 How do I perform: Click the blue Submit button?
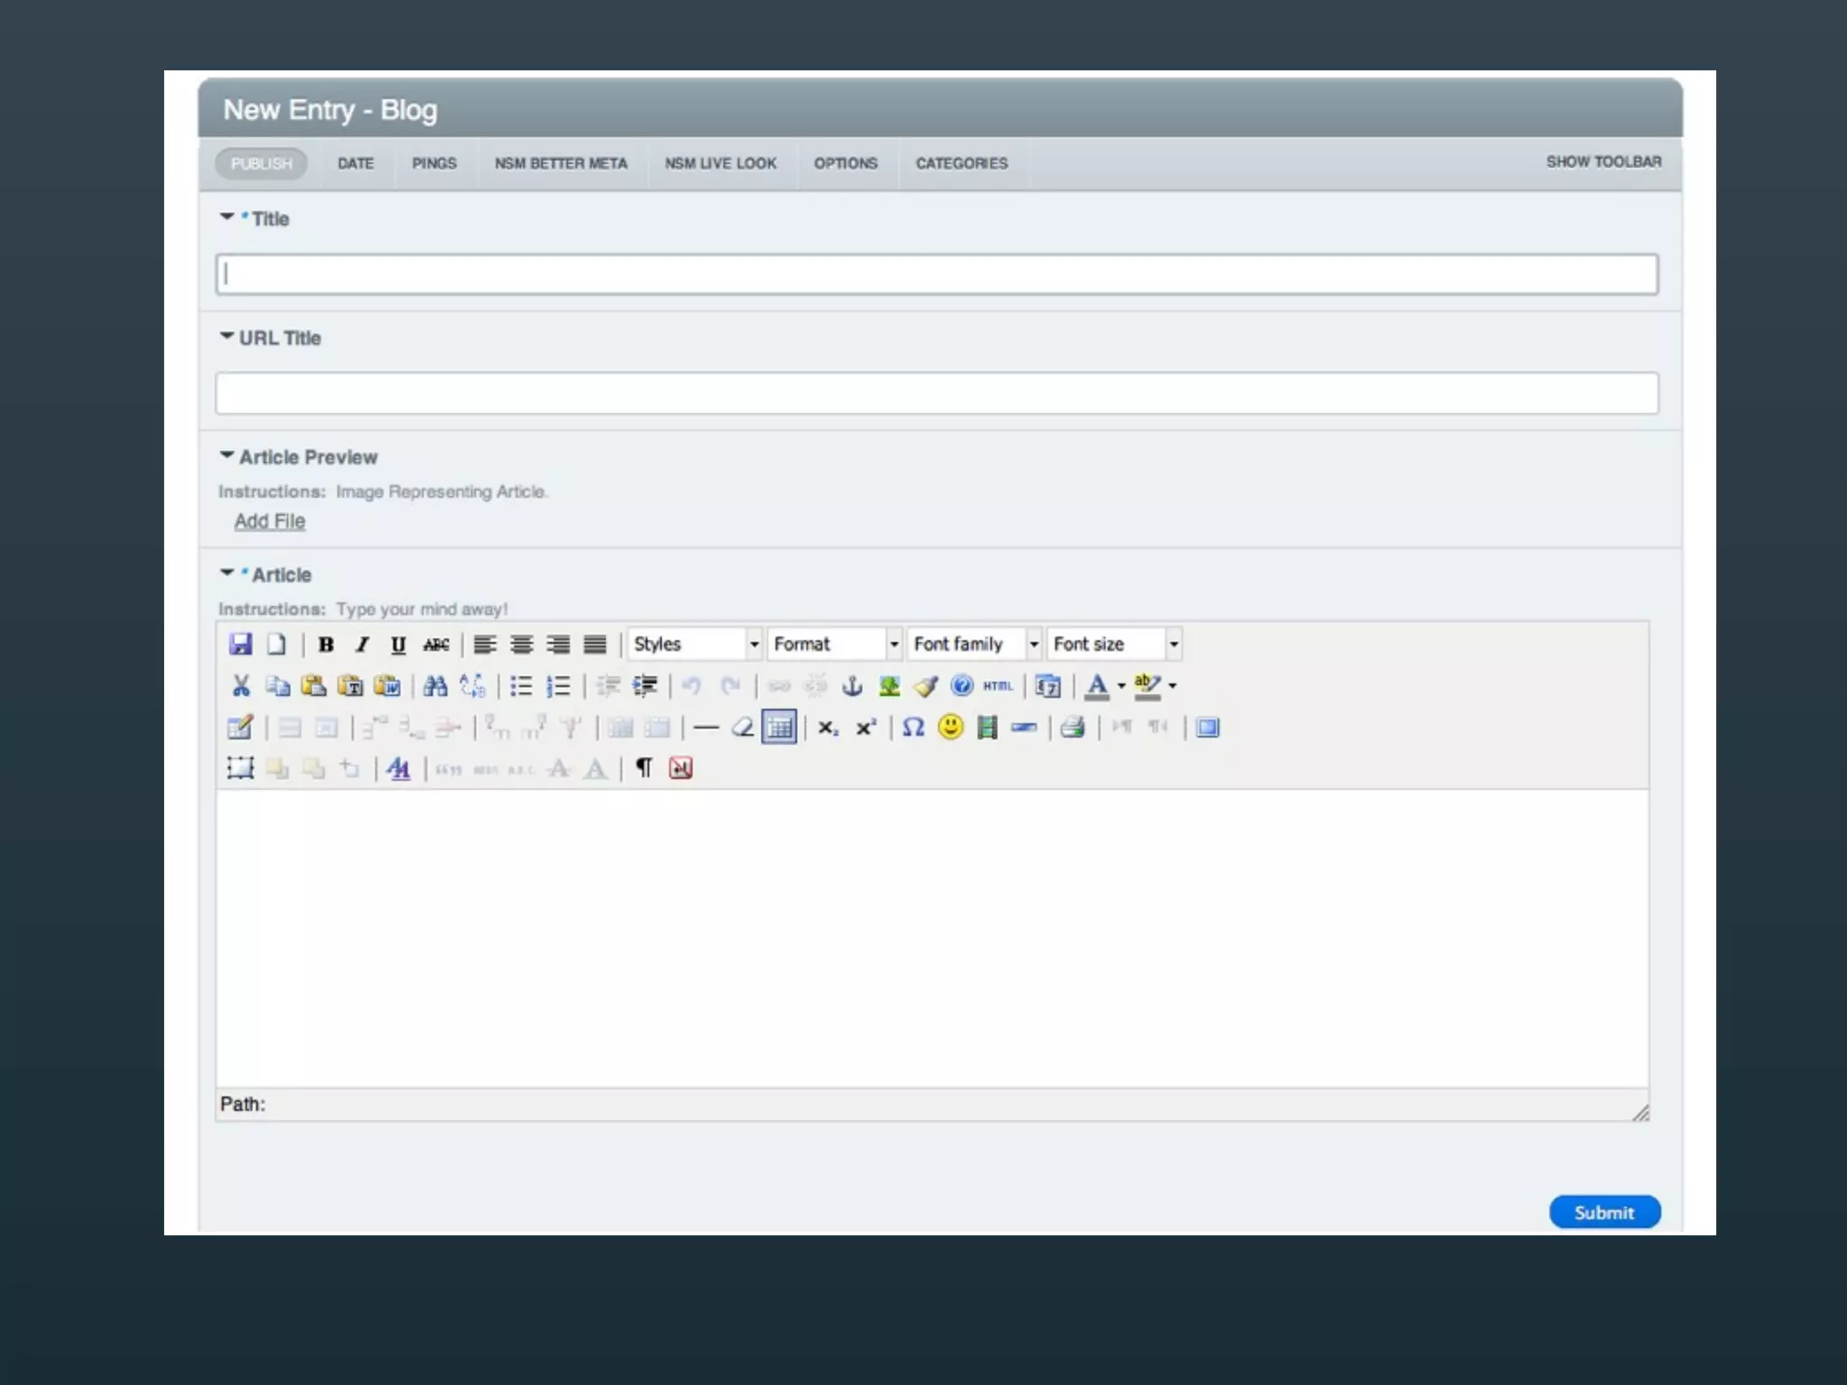1603,1213
